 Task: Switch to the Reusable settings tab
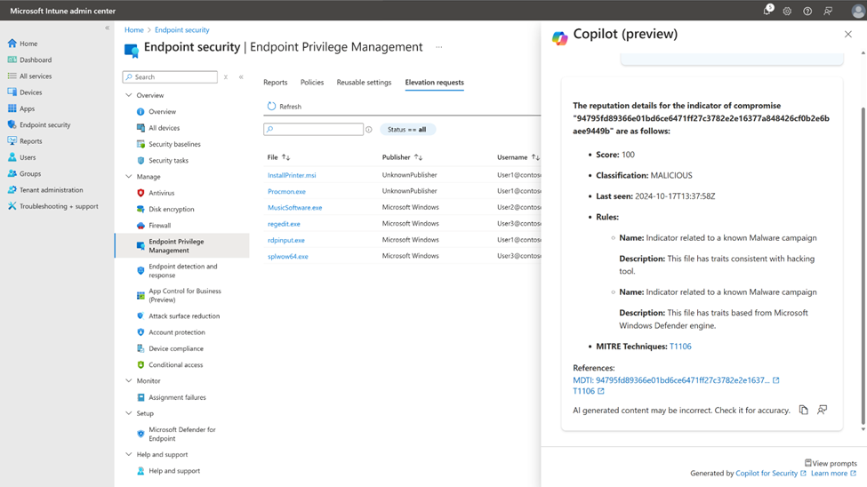click(364, 83)
